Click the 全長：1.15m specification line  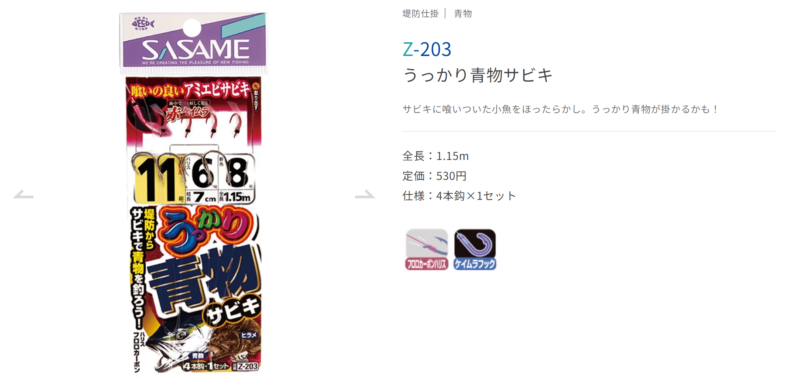tap(435, 156)
